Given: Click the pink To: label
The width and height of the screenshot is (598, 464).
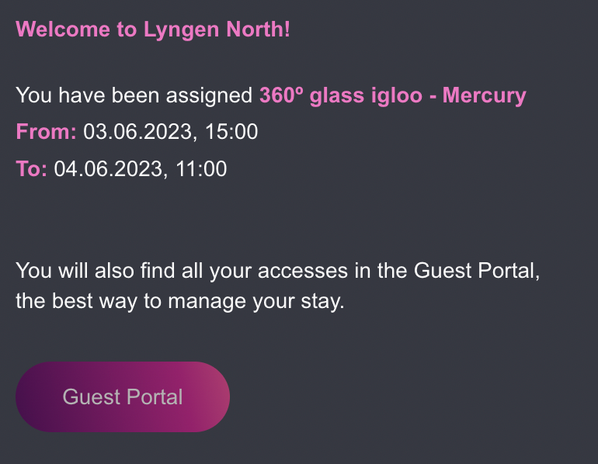Looking at the screenshot, I should tap(31, 168).
